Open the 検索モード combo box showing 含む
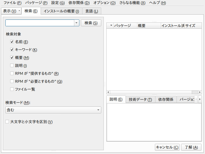 click(53, 110)
